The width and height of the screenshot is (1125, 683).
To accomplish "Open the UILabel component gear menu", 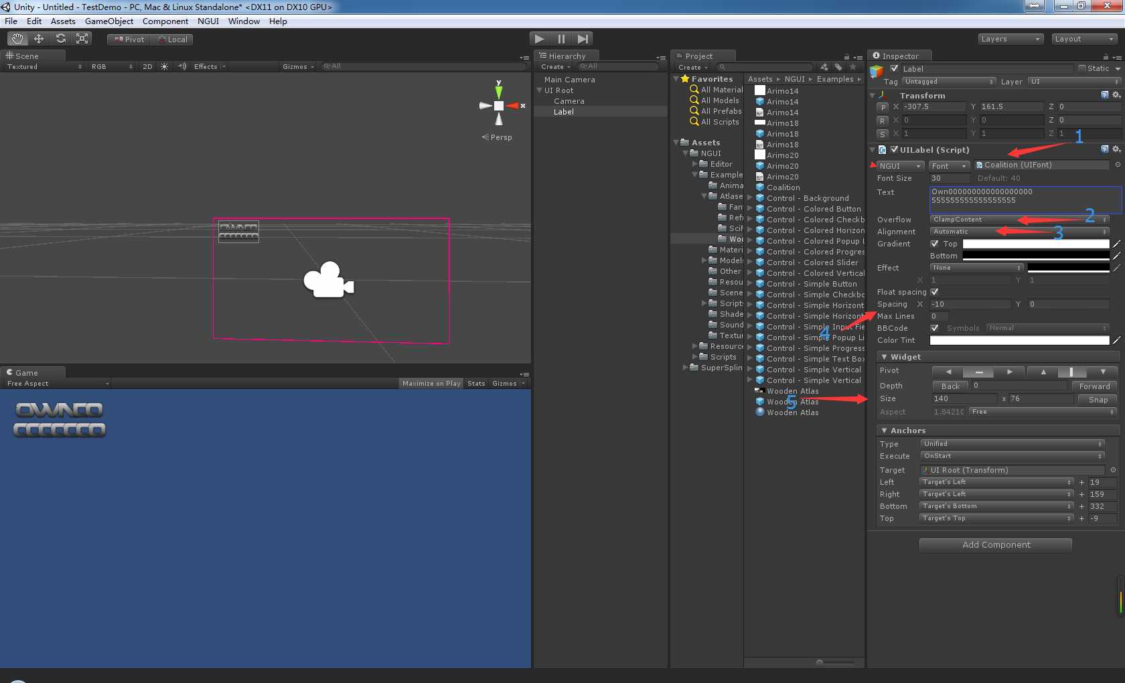I will [x=1116, y=149].
